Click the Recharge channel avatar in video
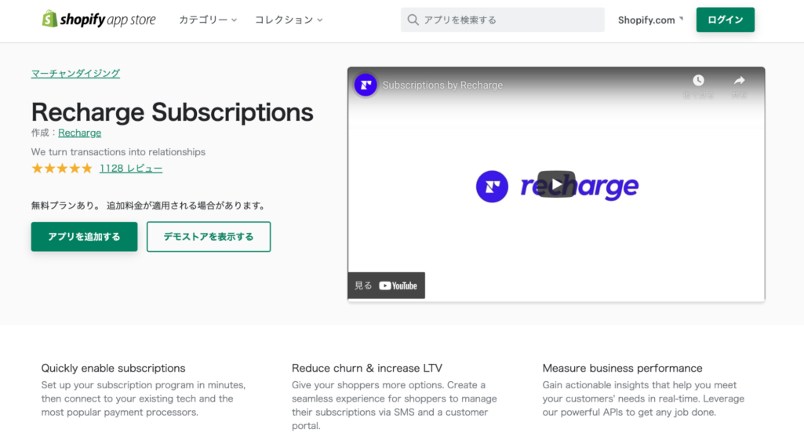Viewport: 804px width, 440px height. (366, 85)
